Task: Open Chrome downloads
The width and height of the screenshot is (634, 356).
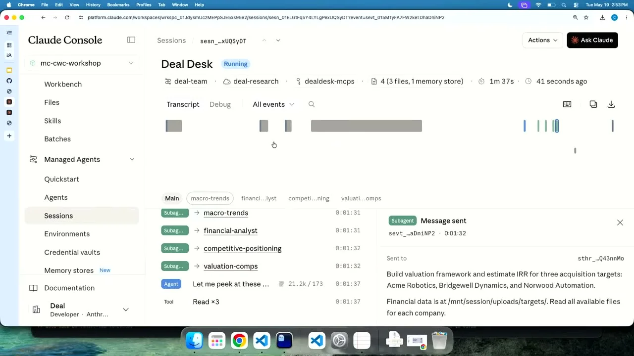Action: (x=602, y=17)
